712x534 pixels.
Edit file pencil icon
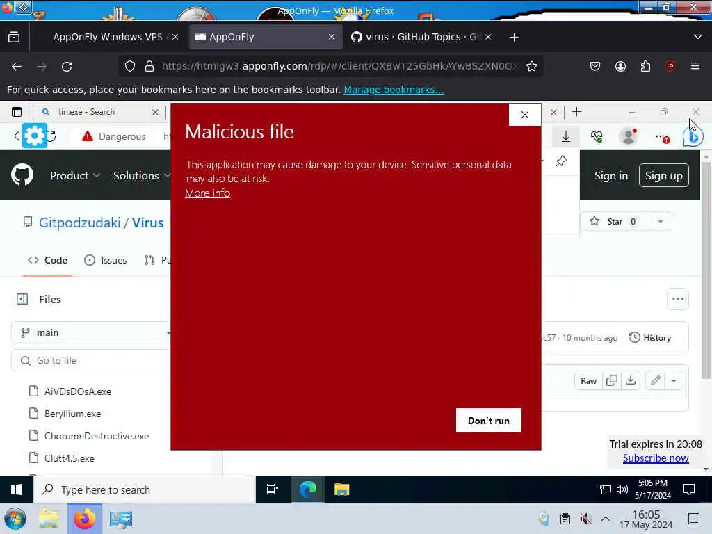tap(655, 381)
